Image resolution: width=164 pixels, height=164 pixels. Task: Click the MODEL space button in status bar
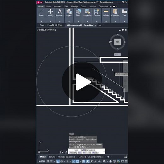[x=42, y=161]
